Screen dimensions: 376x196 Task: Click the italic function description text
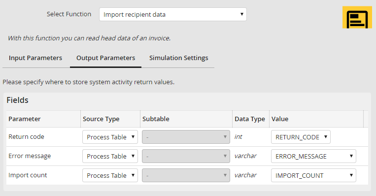(89, 38)
